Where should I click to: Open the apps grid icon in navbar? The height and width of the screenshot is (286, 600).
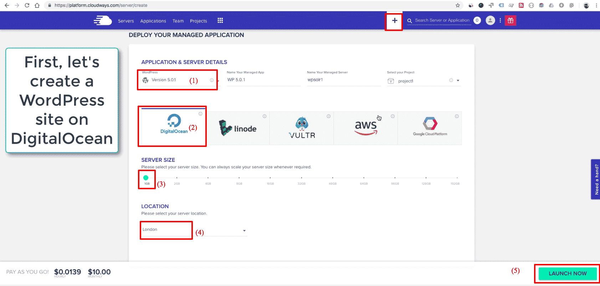click(x=220, y=21)
